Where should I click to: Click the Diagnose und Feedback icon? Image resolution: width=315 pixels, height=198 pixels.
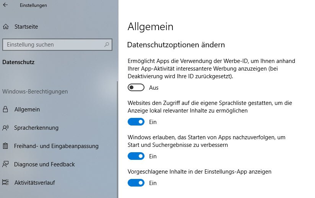[5, 164]
